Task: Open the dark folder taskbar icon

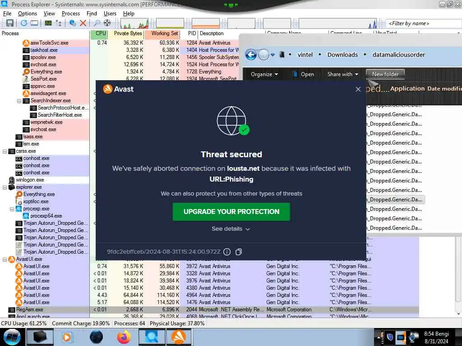Action: [40, 337]
